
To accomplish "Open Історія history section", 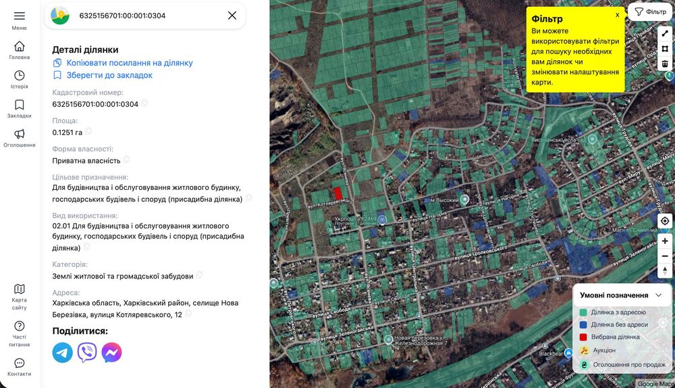I will click(20, 79).
